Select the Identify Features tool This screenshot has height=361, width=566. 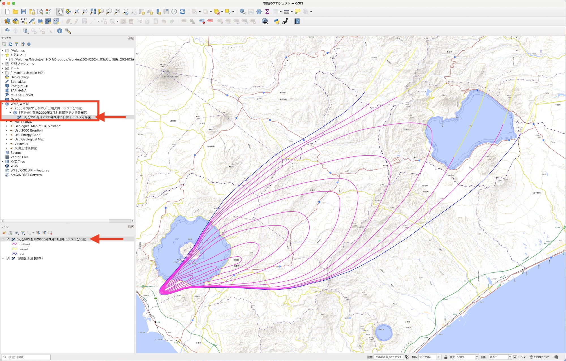[243, 12]
